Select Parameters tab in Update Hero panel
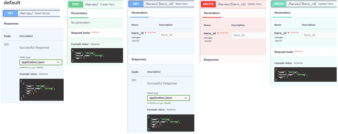 pos(282,13)
